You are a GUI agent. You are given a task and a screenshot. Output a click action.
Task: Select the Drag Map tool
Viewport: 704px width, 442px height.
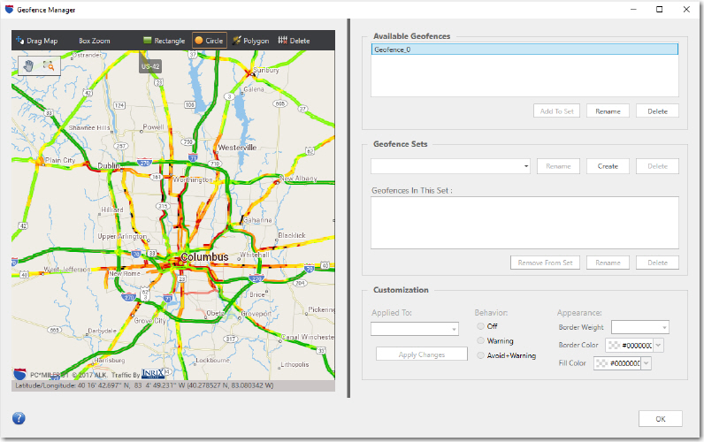click(x=36, y=41)
